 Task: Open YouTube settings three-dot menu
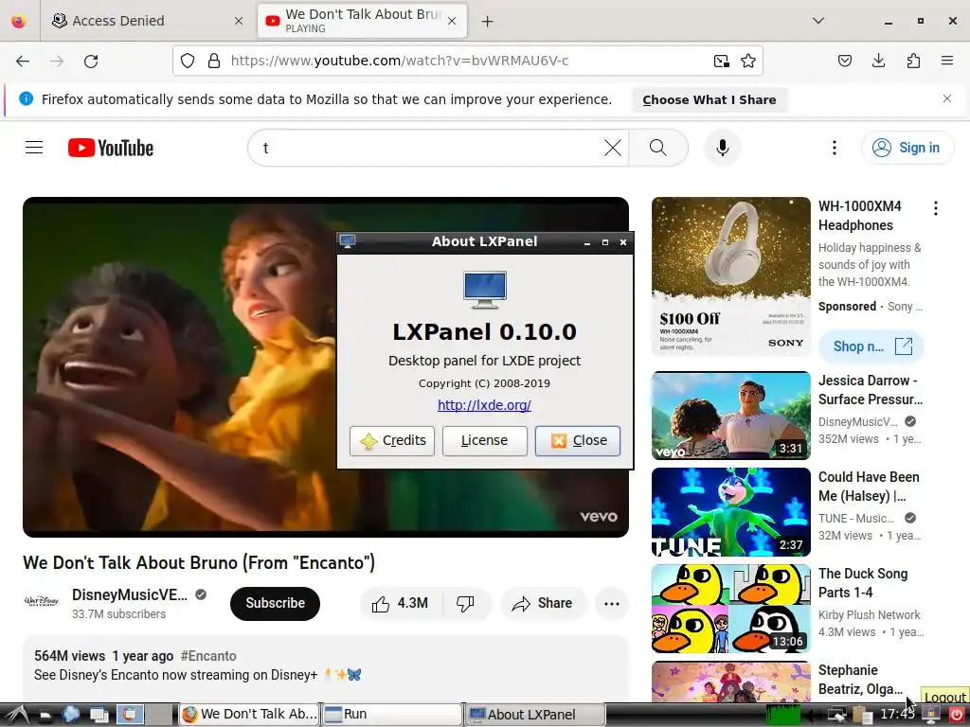tap(834, 148)
